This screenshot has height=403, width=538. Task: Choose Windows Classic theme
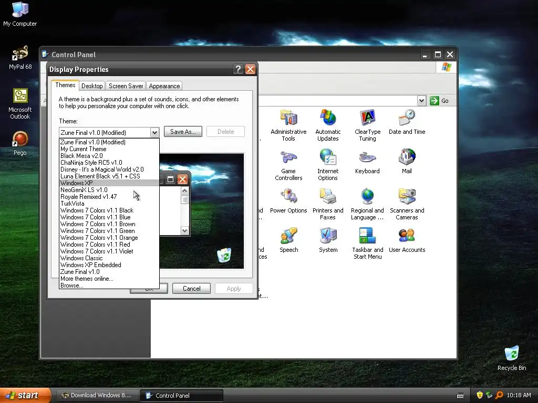click(109, 258)
